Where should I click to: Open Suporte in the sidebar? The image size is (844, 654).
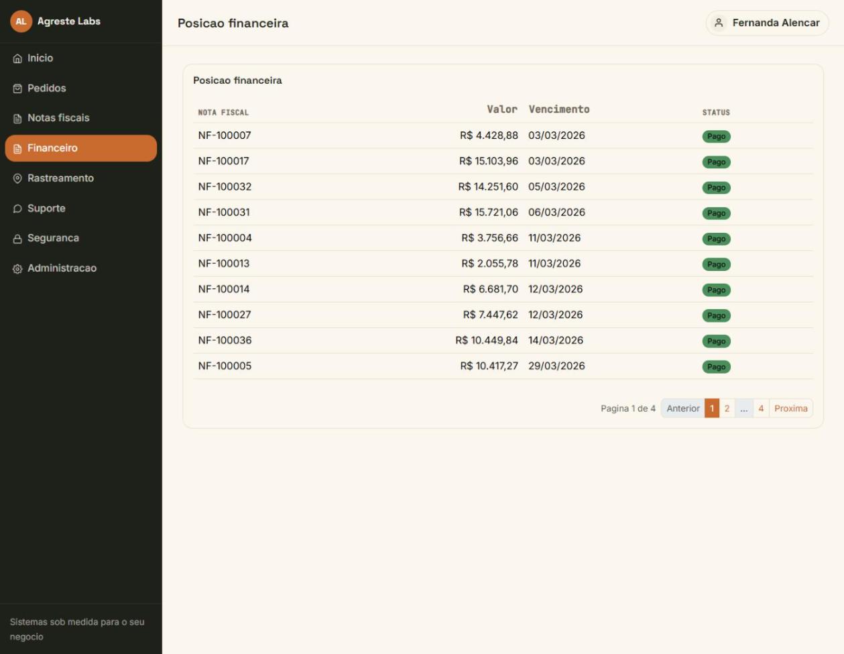(x=80, y=209)
